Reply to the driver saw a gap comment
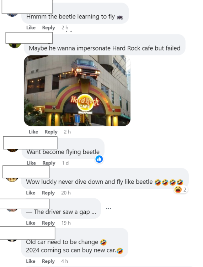Screen dimensions: 203x267 48,223
